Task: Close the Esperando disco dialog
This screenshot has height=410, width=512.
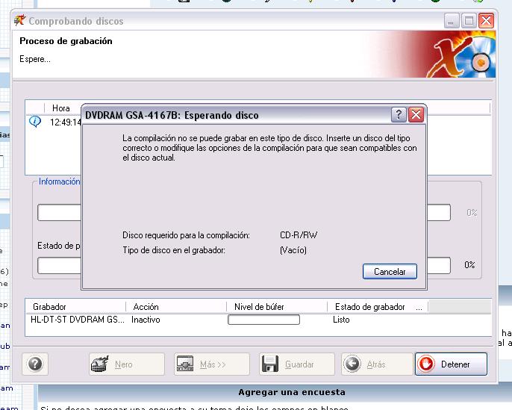Action: pos(416,115)
